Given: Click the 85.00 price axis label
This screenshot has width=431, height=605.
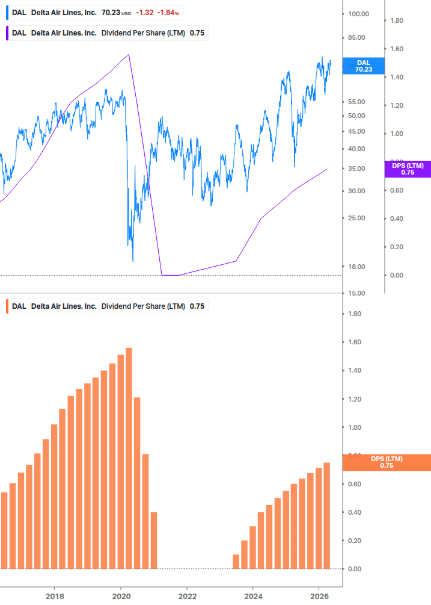Looking at the screenshot, I should [356, 37].
